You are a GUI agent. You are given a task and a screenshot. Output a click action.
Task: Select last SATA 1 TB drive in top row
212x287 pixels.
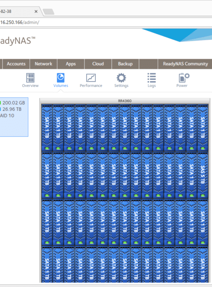pyautogui.click(x=203, y=128)
